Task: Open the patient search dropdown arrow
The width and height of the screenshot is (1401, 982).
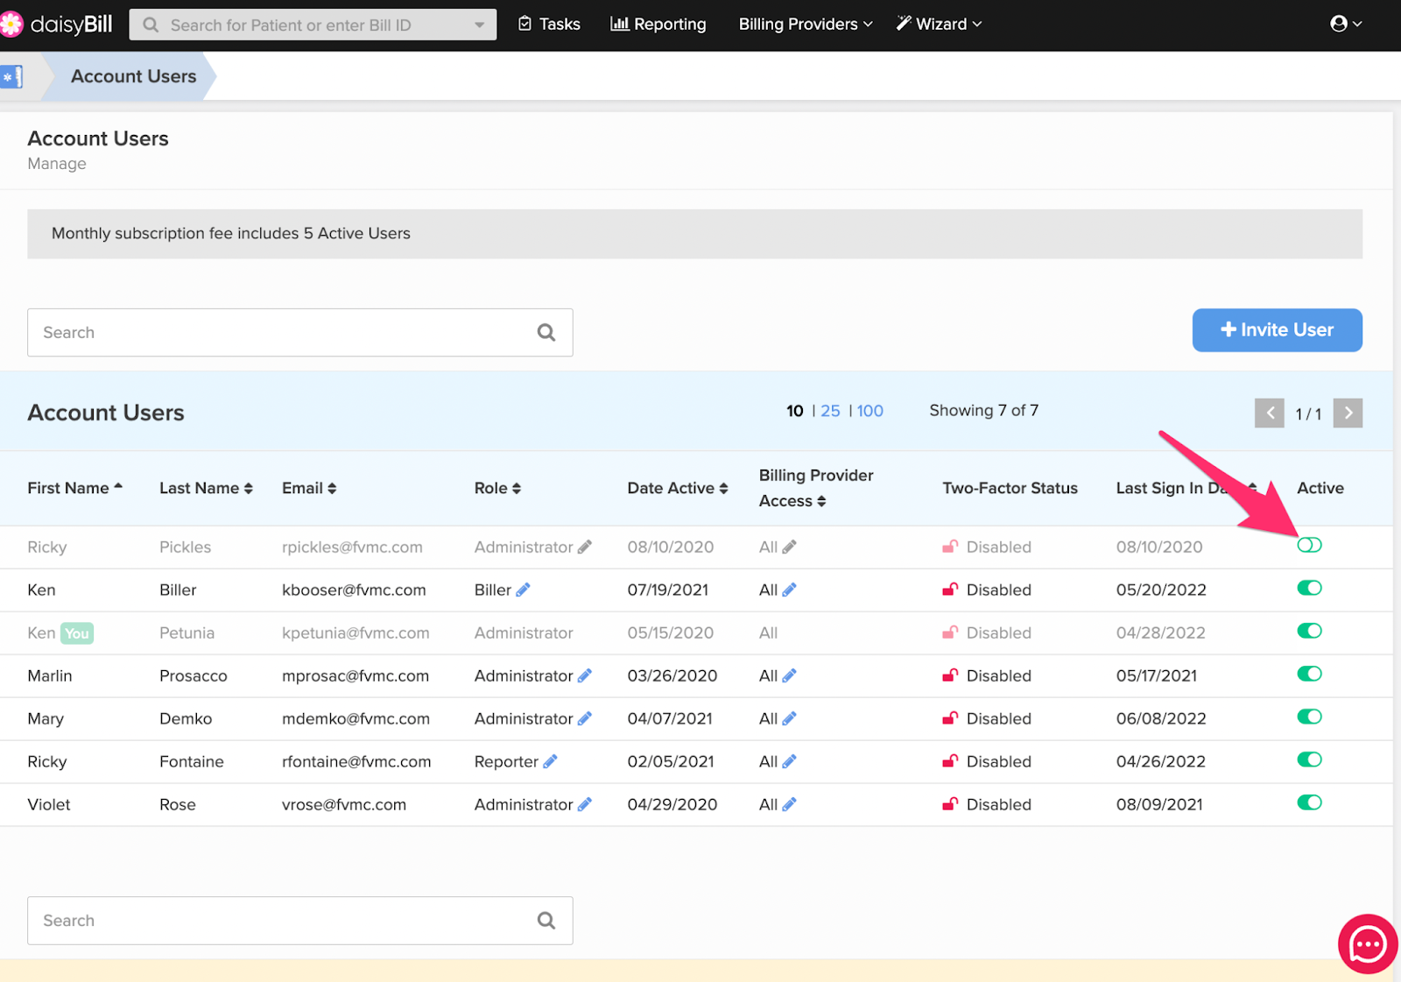Action: coord(478,25)
